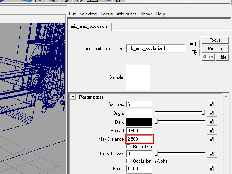Click the Spread map connection icon
The width and height of the screenshot is (232, 174).
pyautogui.click(x=212, y=130)
